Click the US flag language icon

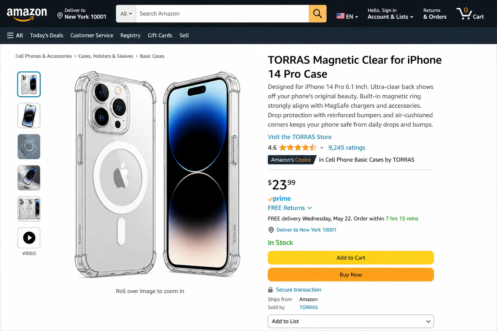coord(340,16)
